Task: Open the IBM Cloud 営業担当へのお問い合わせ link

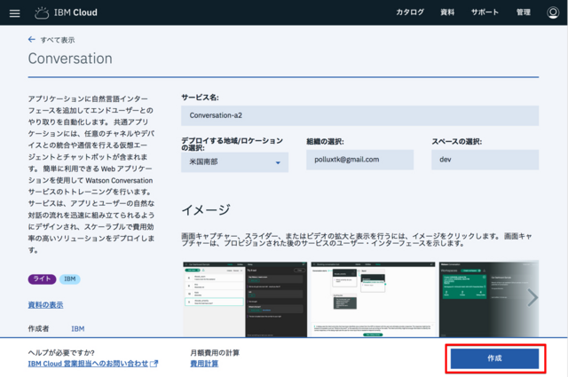Action: click(88, 363)
